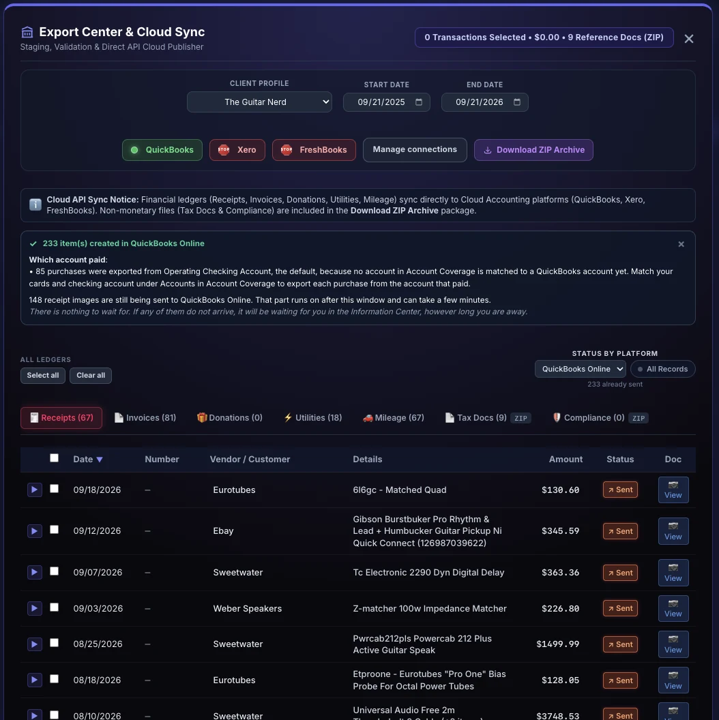Expand the 08/18/2026 Eurotubes row
This screenshot has width=719, height=720.
point(35,680)
